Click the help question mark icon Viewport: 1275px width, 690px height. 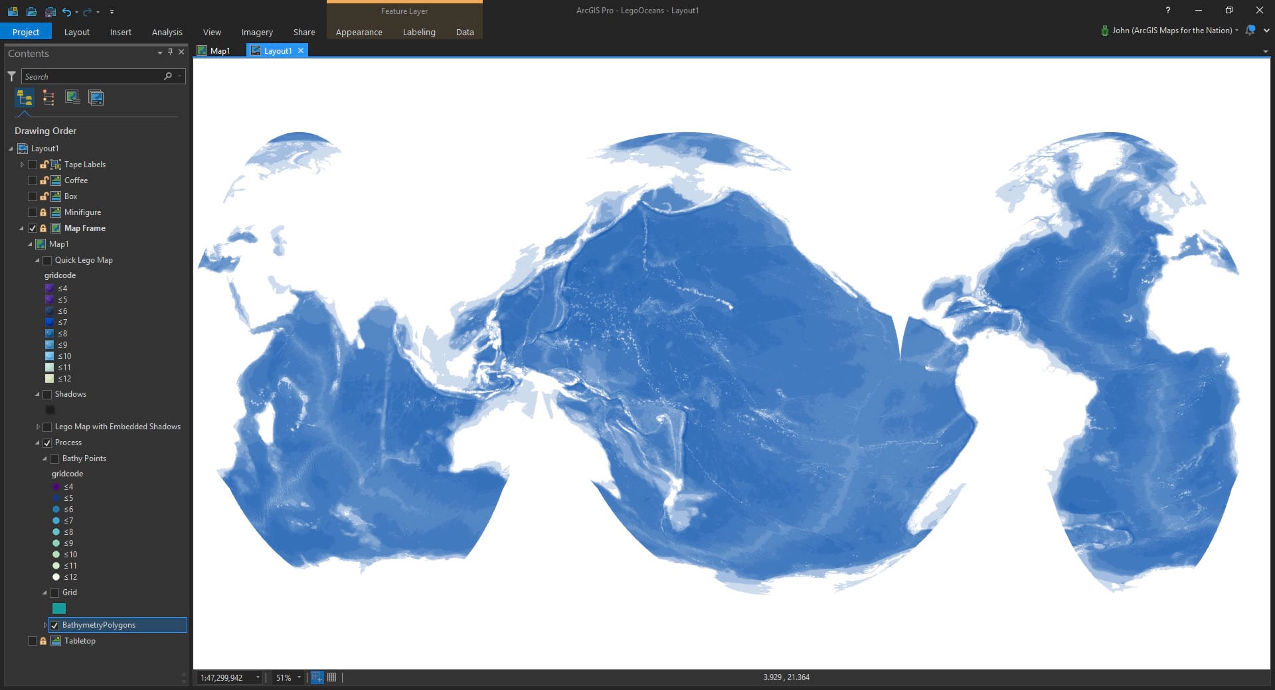(x=1168, y=10)
